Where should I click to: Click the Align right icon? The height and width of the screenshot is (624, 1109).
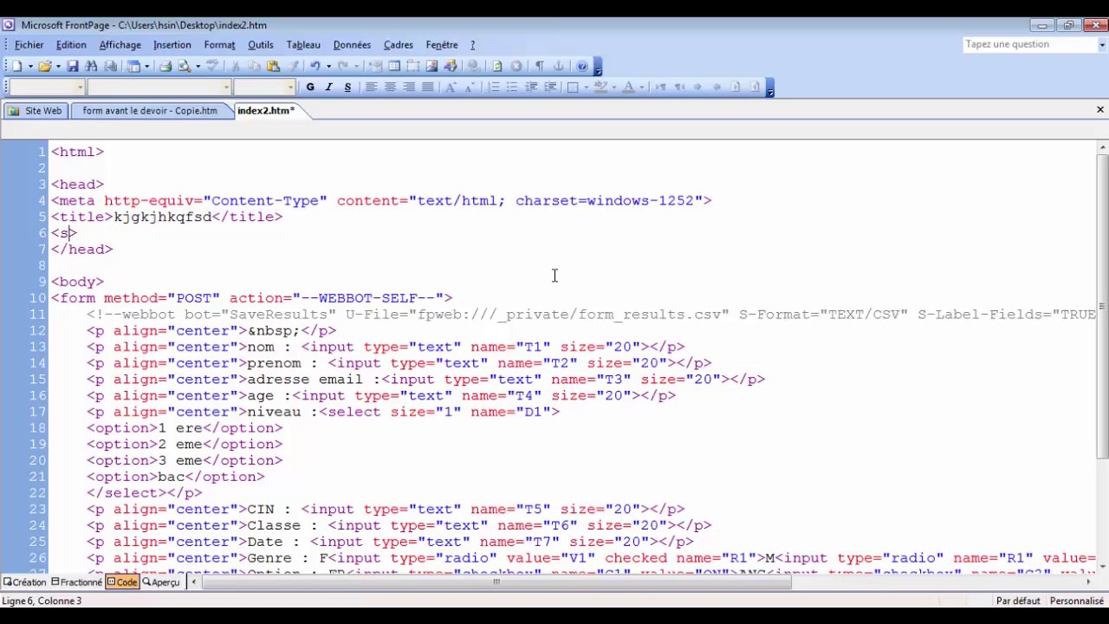(x=409, y=87)
